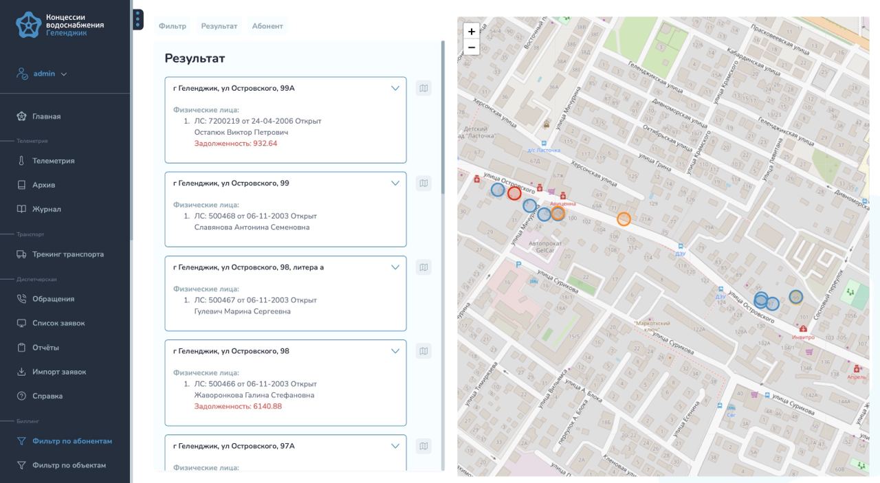Switch to the Фильтр tab
Image resolution: width=880 pixels, height=483 pixels.
click(x=173, y=26)
